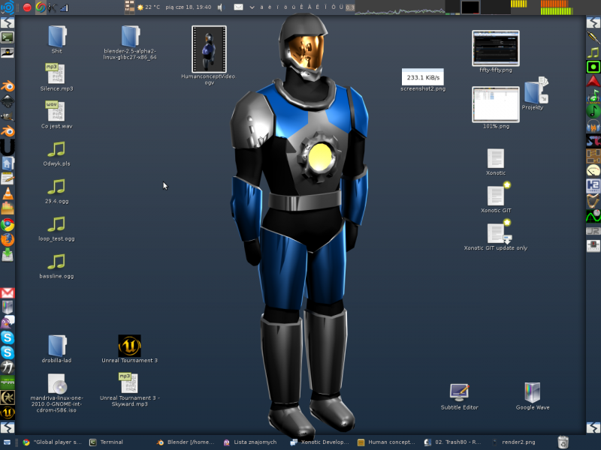
Task: Launch the first Blender icon in left panel
Action: (8, 86)
